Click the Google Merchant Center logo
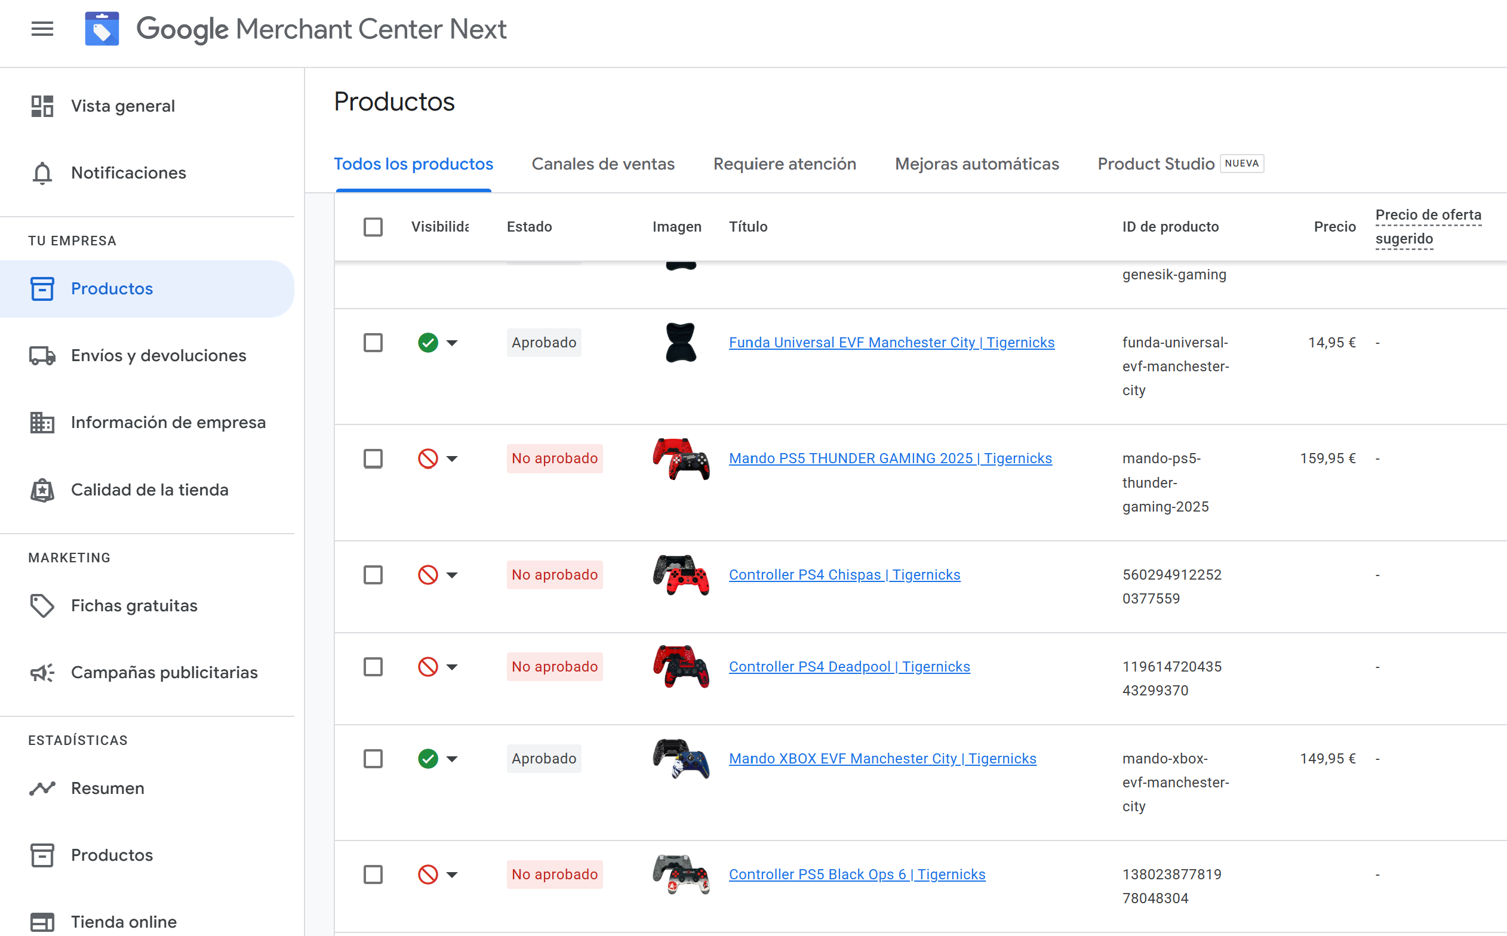 (102, 29)
